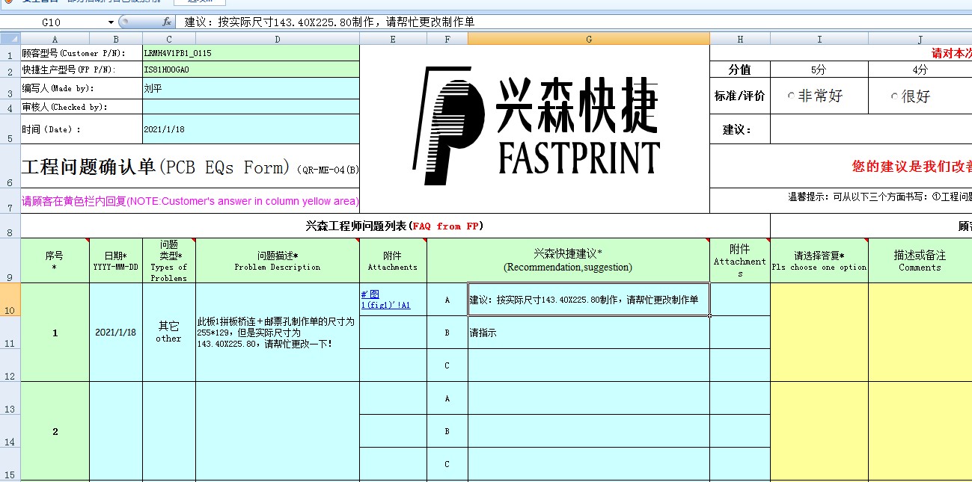Screen dimensions: 972x482
Task: Select the 非常好 radio button
Action: tap(792, 96)
